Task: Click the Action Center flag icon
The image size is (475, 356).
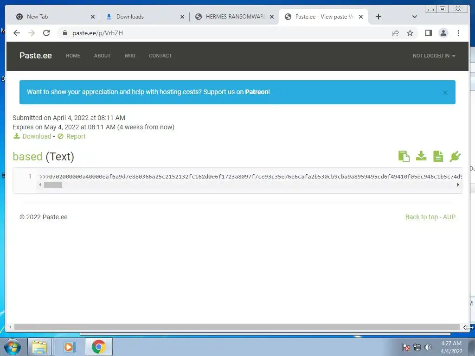Action: pyautogui.click(x=405, y=347)
